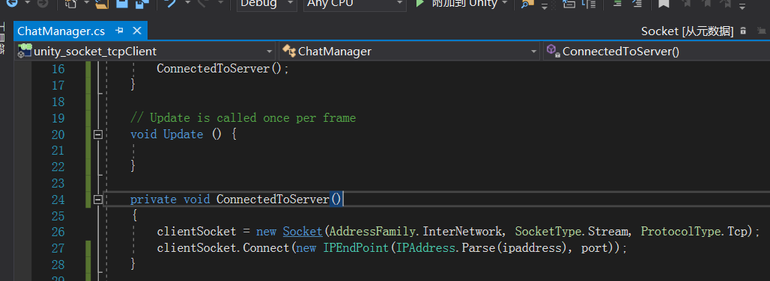Click the Undo arrow icon
The height and width of the screenshot is (281, 770).
[170, 4]
